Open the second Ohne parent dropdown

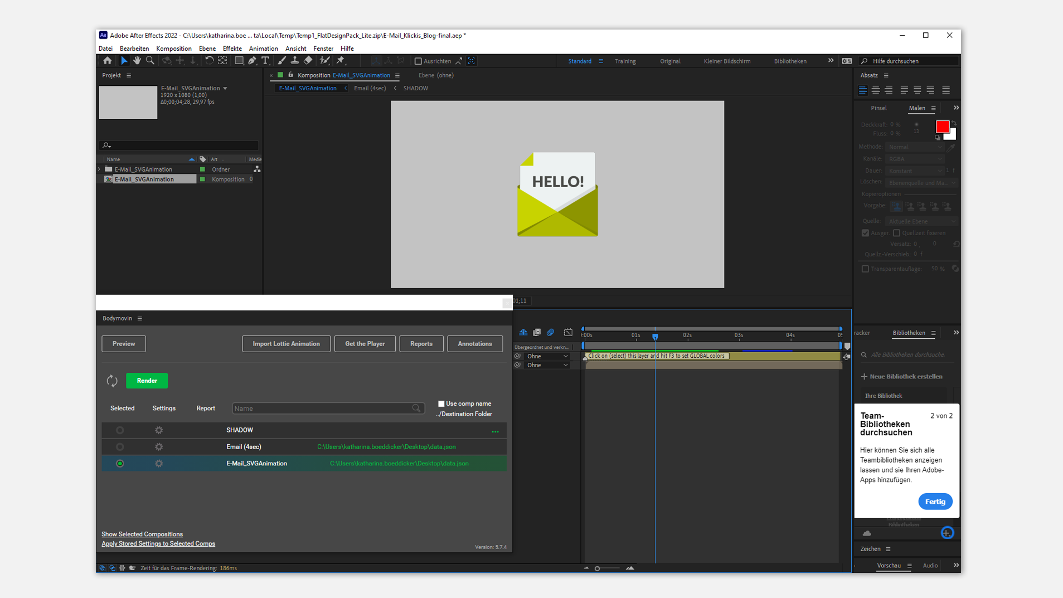(547, 365)
